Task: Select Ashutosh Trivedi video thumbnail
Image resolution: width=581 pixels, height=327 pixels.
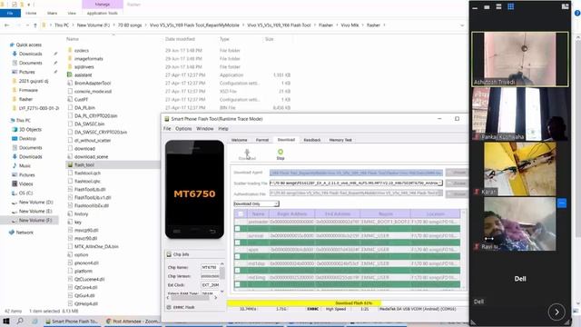Action: 520,59
